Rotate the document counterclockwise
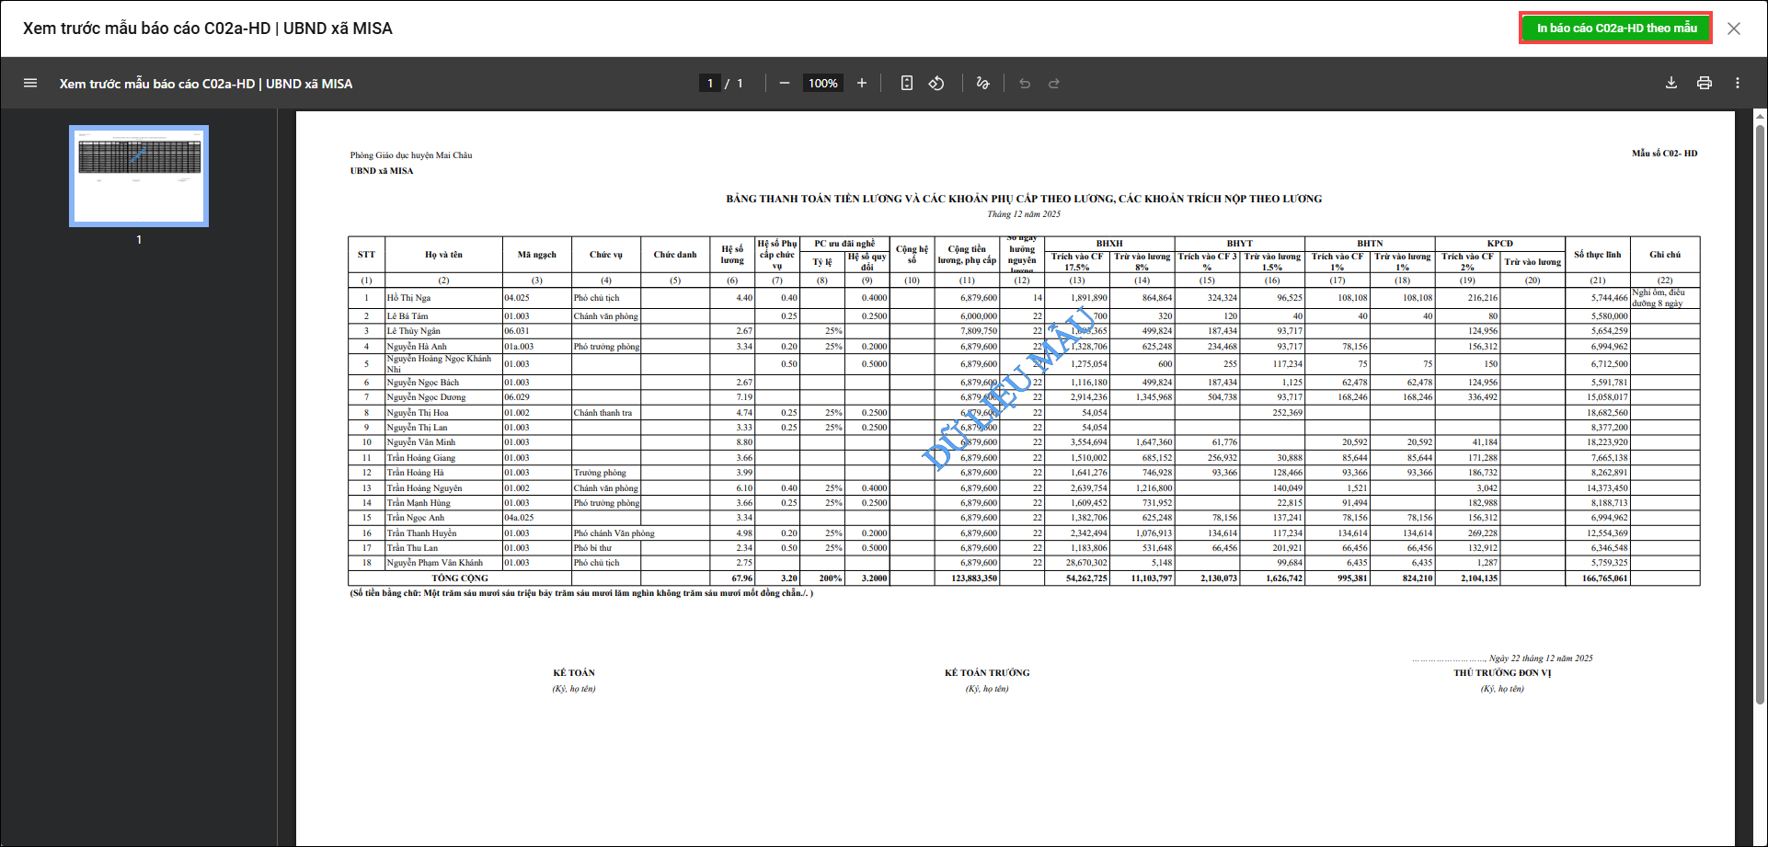Image resolution: width=1768 pixels, height=847 pixels. tap(936, 84)
